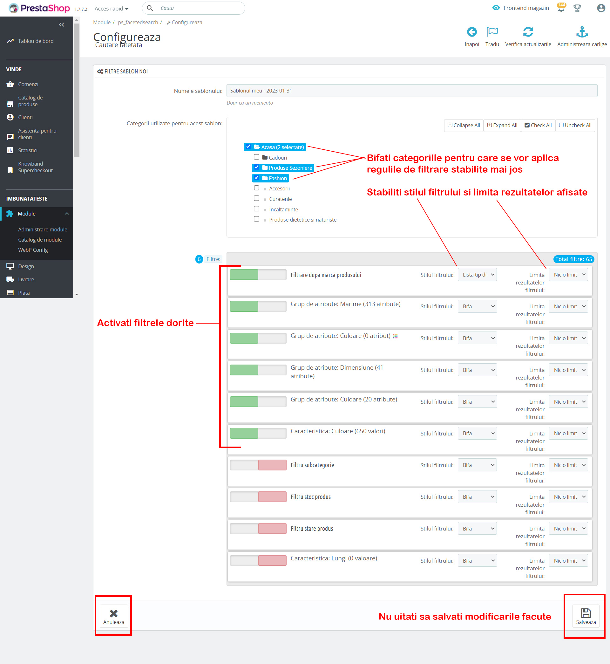Uncheck the Produse Sezoniere checkbox
This screenshot has height=664, width=610.
click(256, 168)
